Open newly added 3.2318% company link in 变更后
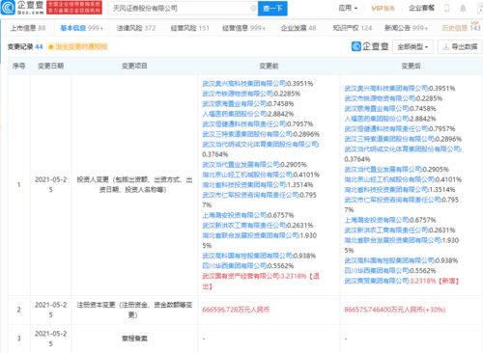Image resolution: width=483 pixels, height=353 pixels. click(377, 281)
